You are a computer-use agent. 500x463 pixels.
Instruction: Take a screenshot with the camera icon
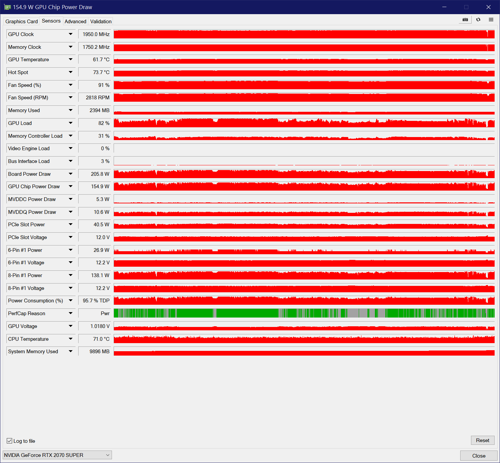point(465,20)
